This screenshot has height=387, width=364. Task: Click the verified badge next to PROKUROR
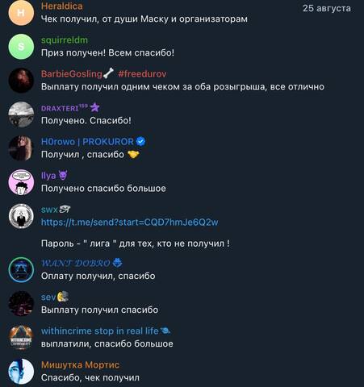[x=140, y=141]
